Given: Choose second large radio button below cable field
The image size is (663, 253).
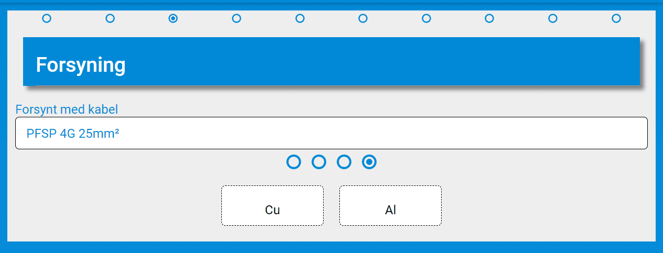Looking at the screenshot, I should pos(319,162).
